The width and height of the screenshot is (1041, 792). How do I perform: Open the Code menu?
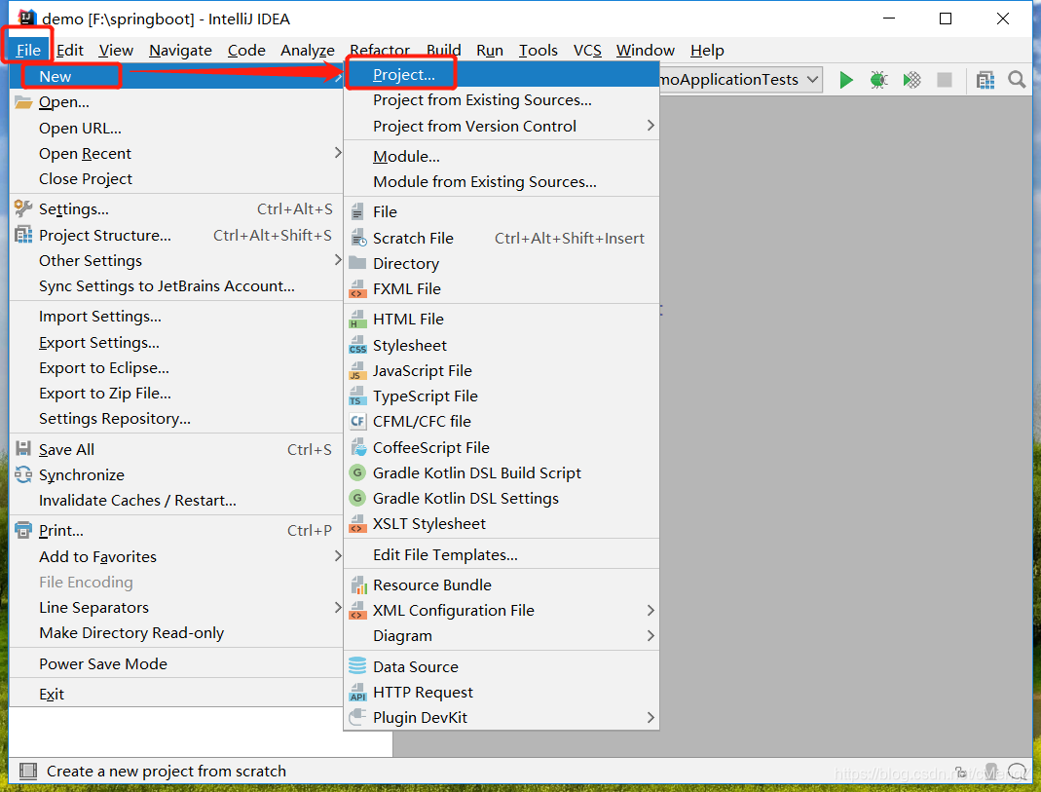coord(246,51)
